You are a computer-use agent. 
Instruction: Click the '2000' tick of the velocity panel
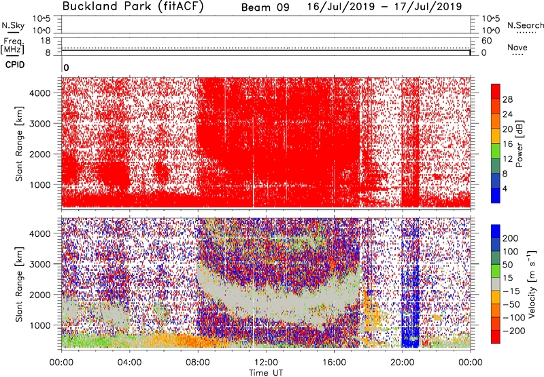point(40,295)
